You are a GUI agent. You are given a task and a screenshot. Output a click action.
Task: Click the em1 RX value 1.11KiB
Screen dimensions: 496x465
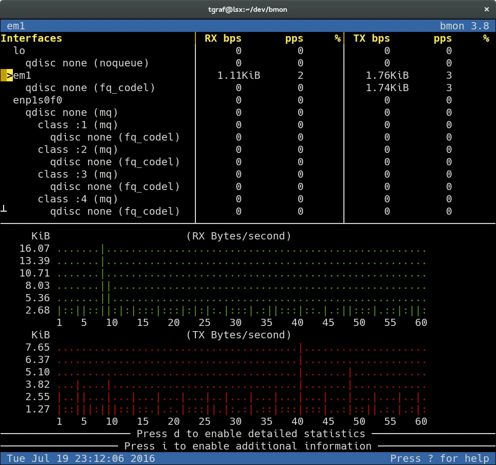tap(239, 76)
